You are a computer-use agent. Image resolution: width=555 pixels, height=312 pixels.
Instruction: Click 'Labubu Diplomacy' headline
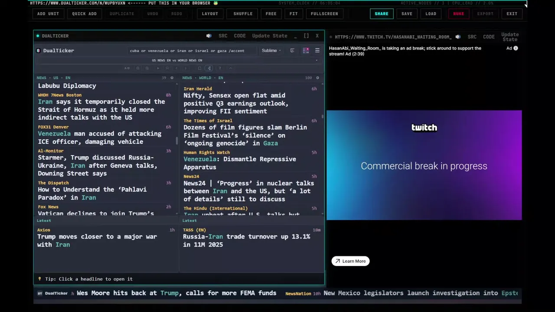click(x=67, y=86)
